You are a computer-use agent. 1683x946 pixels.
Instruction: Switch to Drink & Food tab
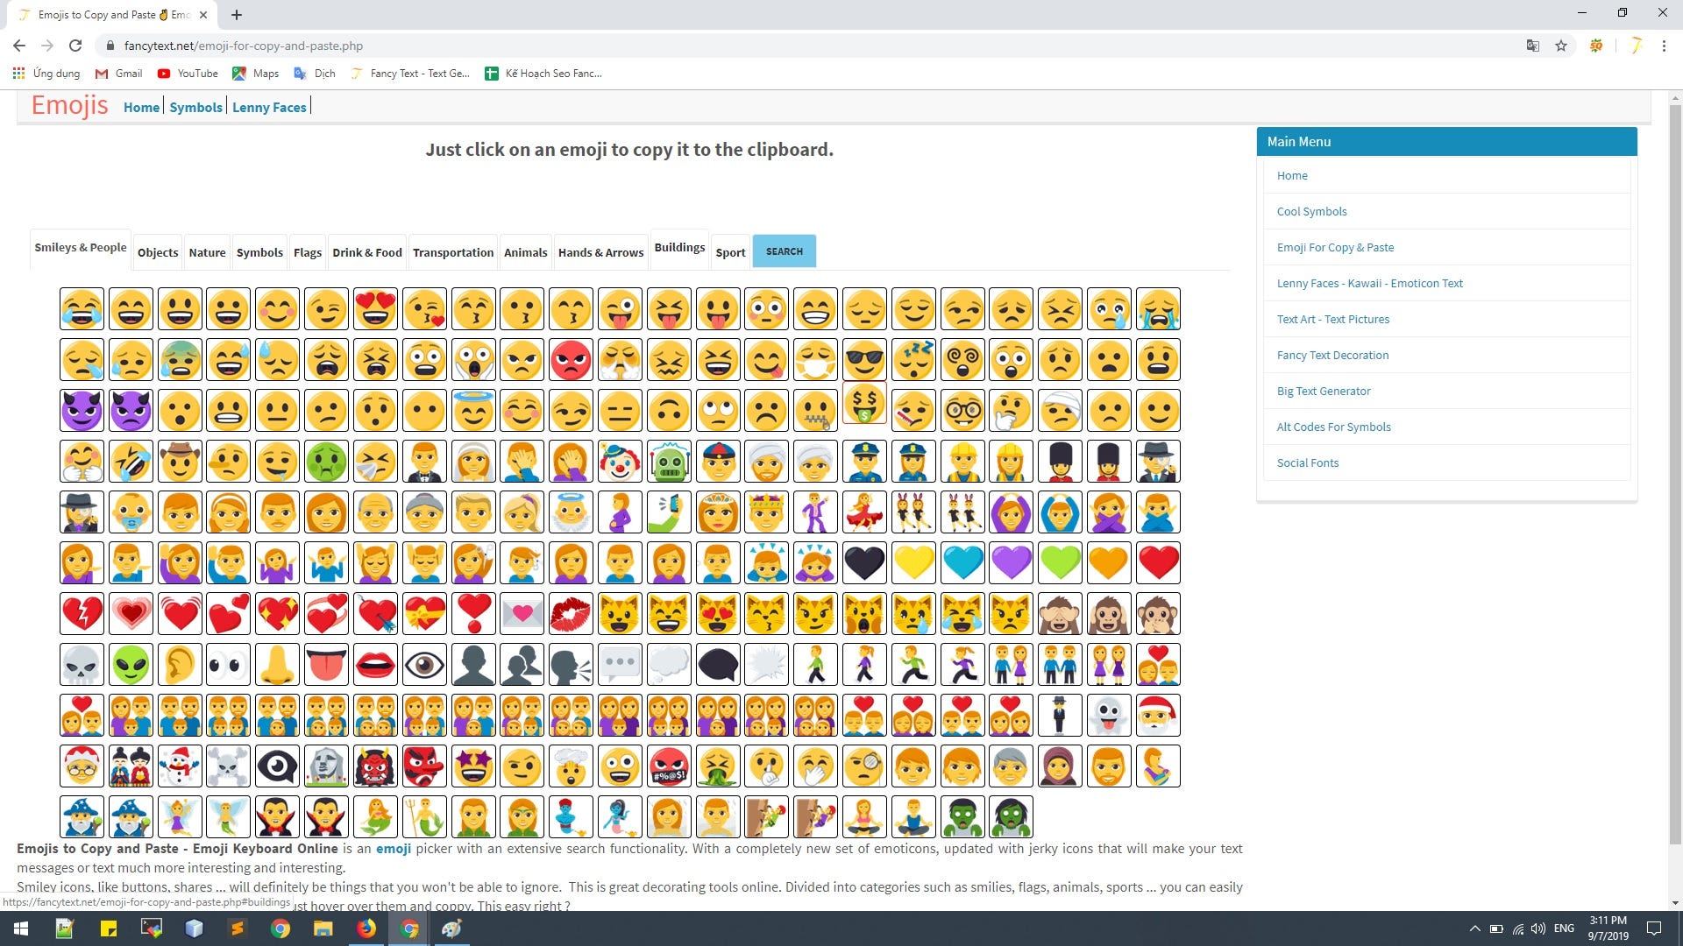(x=367, y=252)
